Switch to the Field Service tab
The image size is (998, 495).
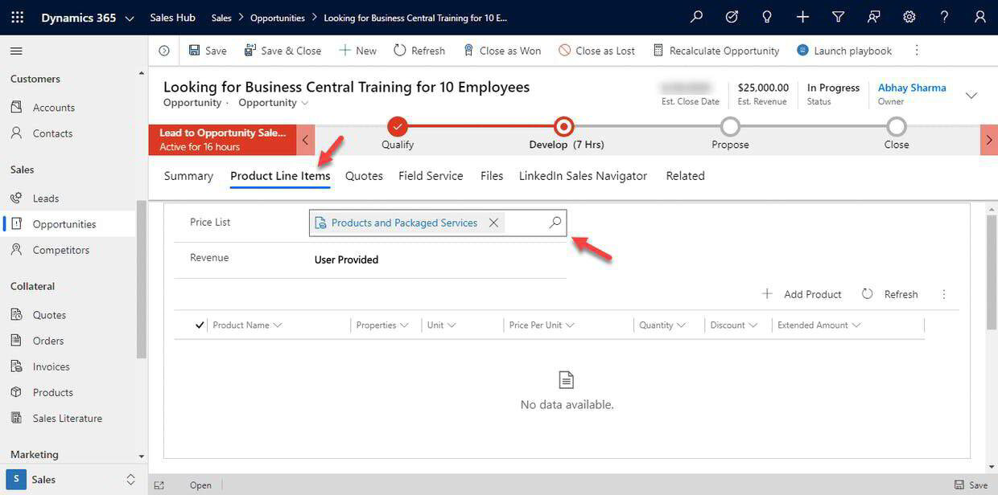coord(431,176)
